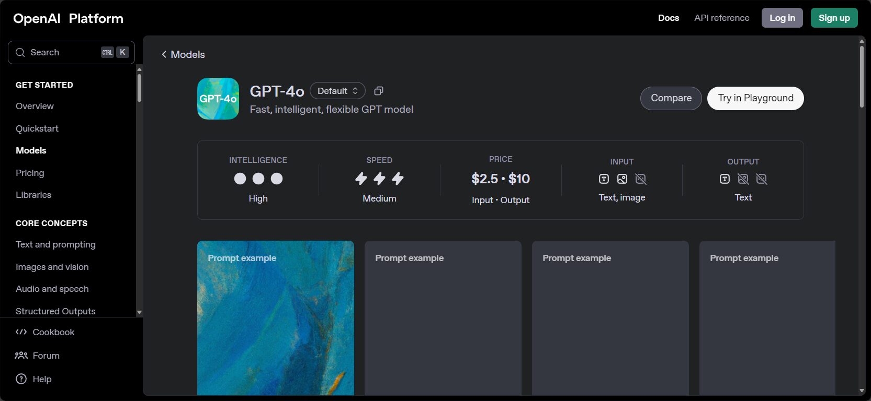Click the Forum people icon
Viewport: 871px width, 401px height.
point(21,356)
